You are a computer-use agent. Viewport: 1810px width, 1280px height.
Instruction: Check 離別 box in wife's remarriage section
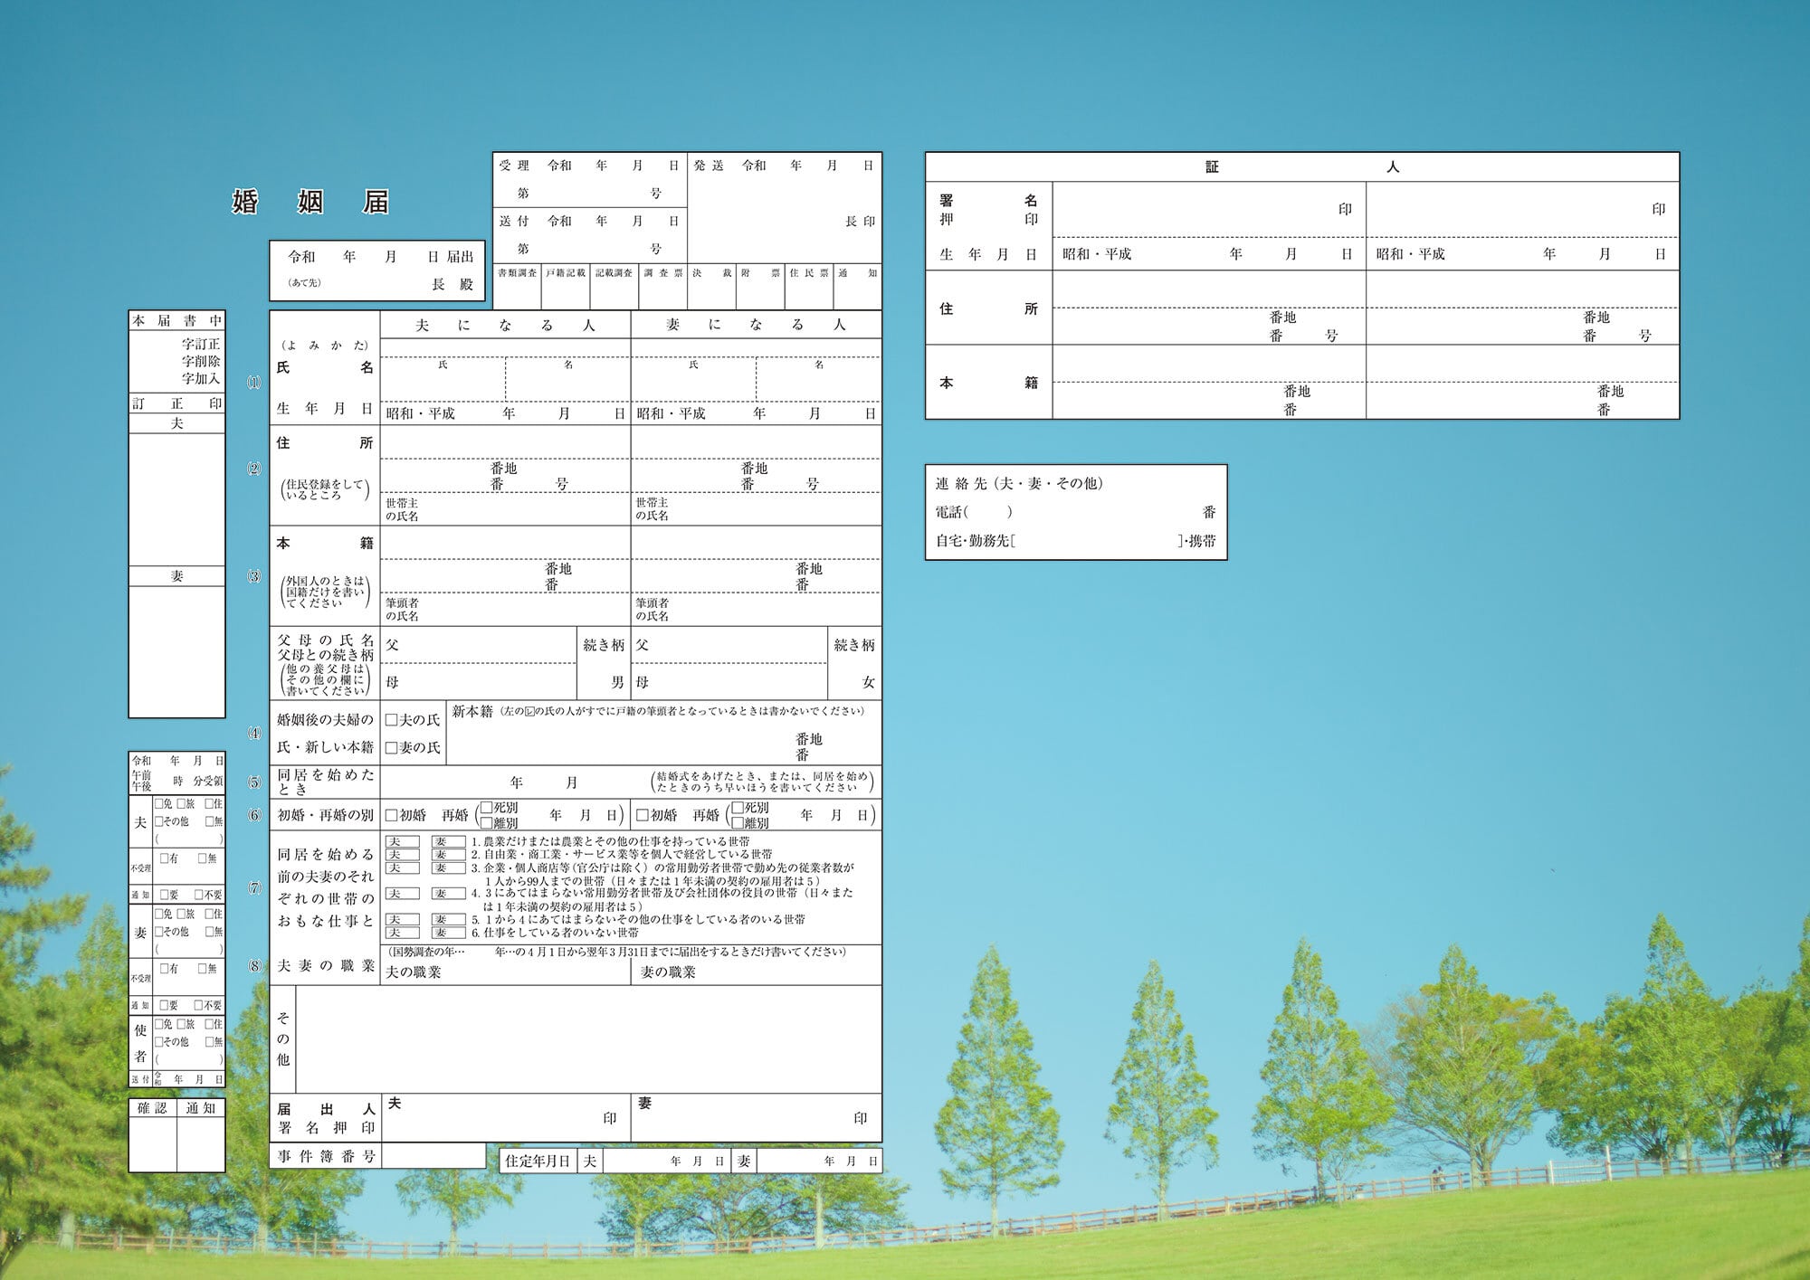click(738, 823)
